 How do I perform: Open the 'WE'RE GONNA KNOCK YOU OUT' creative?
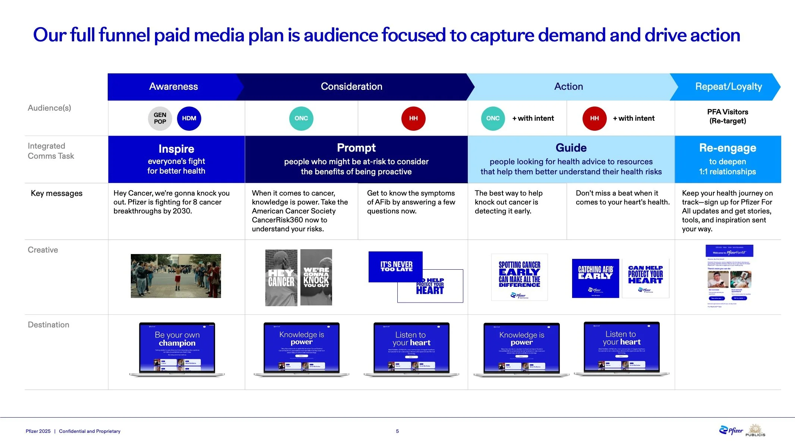316,278
